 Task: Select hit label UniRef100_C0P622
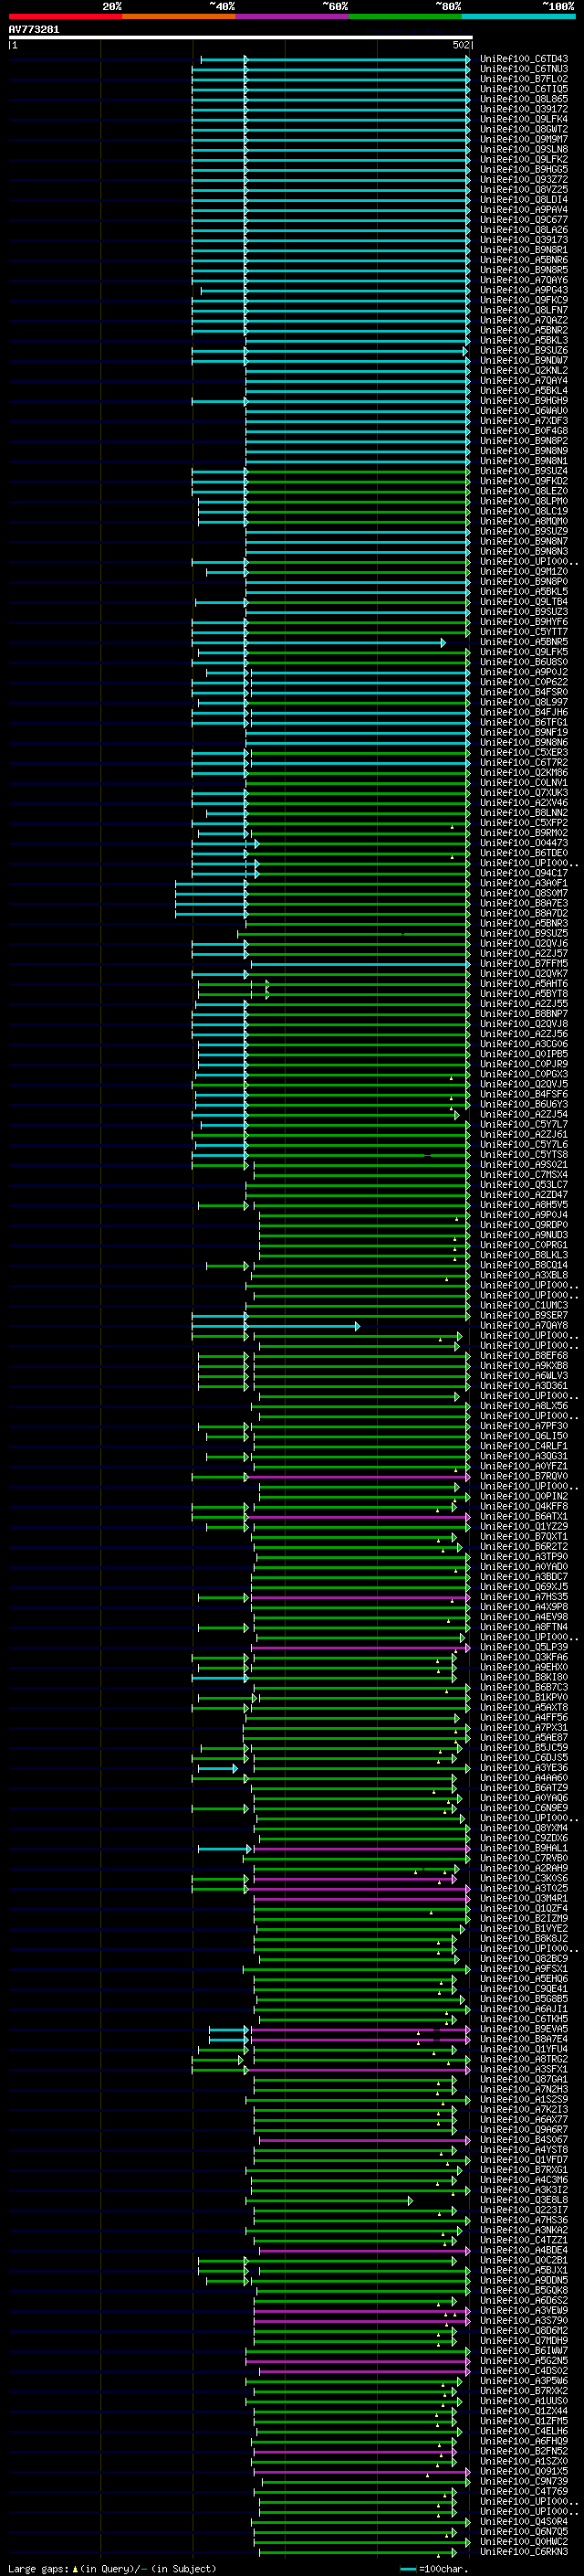pos(524,682)
